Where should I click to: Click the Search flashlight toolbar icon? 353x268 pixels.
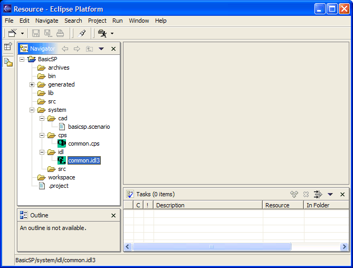[x=82, y=33]
